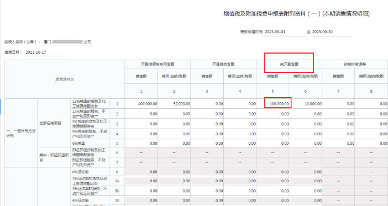Click column 6 tax cell in row 4
This screenshot has height=206, width=388.
coord(305,134)
